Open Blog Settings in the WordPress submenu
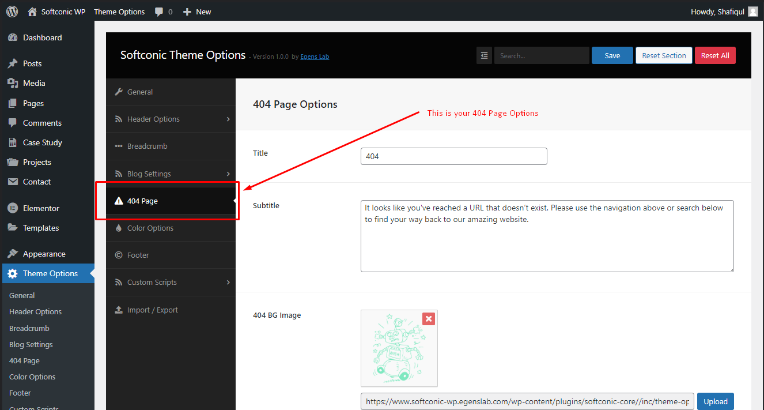The image size is (764, 410). (31, 344)
